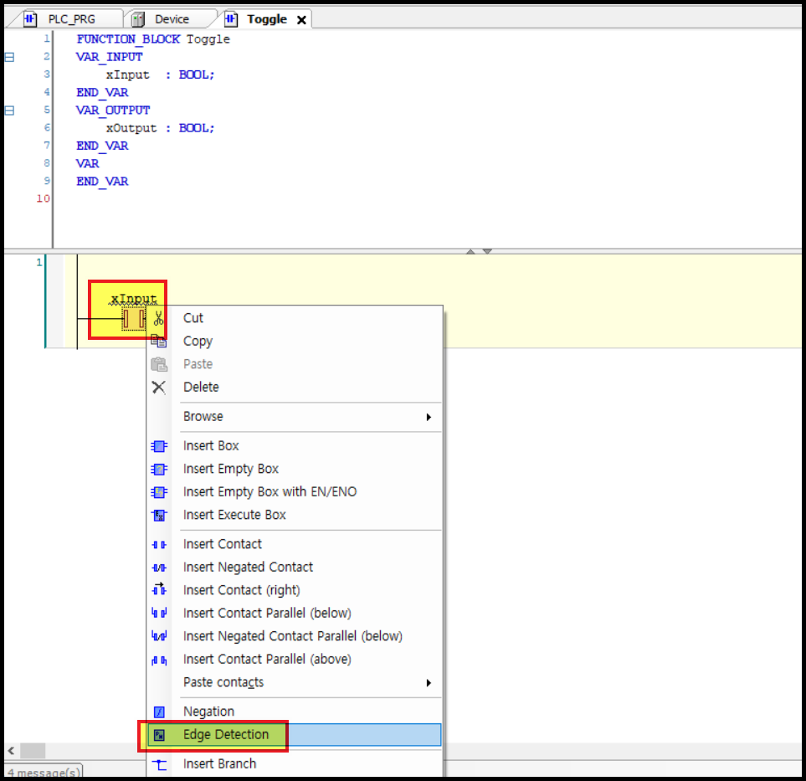Click Copy in the context menu

pyautogui.click(x=198, y=341)
